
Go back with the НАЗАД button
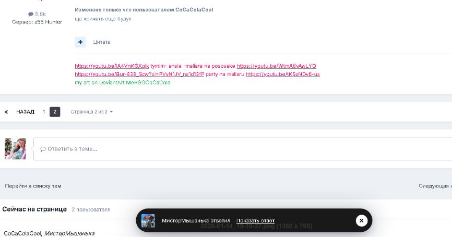pyautogui.click(x=25, y=111)
